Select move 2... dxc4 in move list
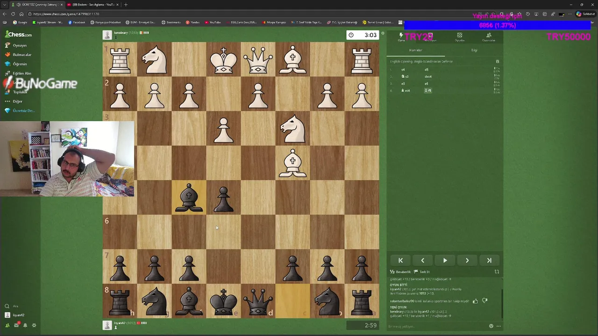The width and height of the screenshot is (598, 336). [428, 77]
